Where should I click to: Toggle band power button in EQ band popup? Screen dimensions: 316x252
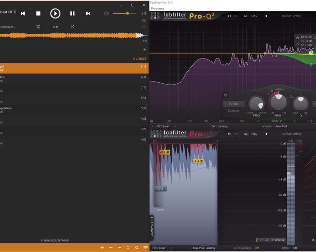(x=298, y=37)
